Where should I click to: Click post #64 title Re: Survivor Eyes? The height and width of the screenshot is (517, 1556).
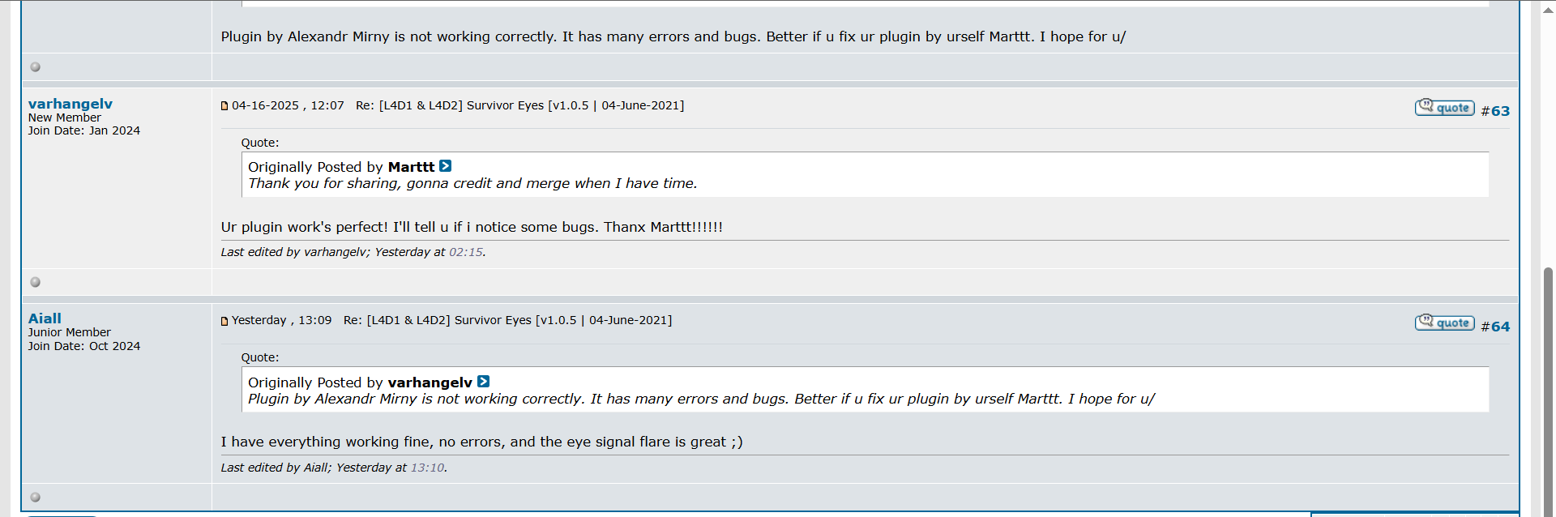pyautogui.click(x=507, y=320)
